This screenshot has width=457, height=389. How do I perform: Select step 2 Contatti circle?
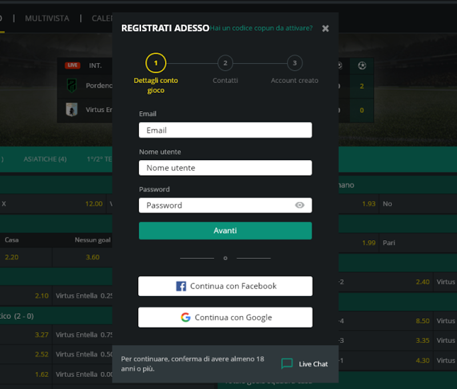coord(226,63)
